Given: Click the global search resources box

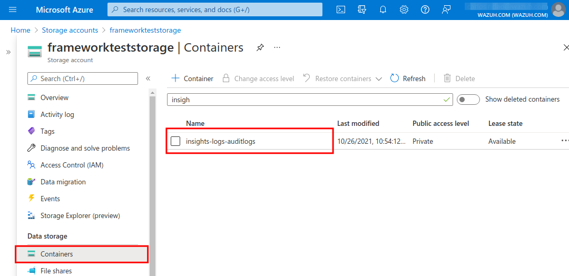Looking at the screenshot, I should coord(215,9).
